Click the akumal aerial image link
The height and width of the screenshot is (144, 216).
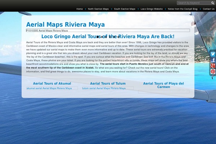click(x=52, y=88)
